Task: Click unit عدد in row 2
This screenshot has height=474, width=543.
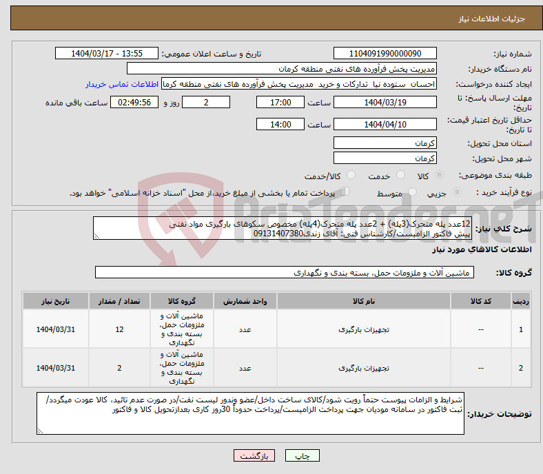Action: [245, 368]
